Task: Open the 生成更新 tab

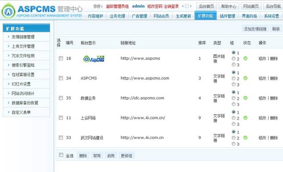Action: click(183, 16)
